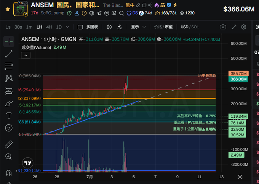Open chart settings gear in toolbar
The image size is (259, 184).
pos(244,27)
